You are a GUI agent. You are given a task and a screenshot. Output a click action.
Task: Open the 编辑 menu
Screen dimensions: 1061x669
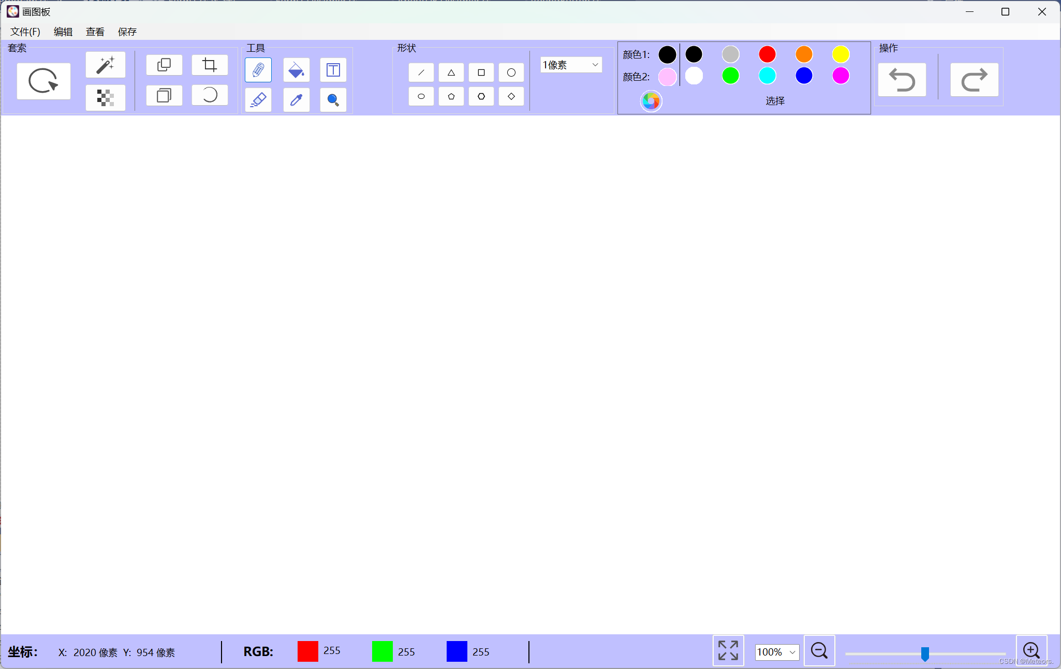click(63, 32)
